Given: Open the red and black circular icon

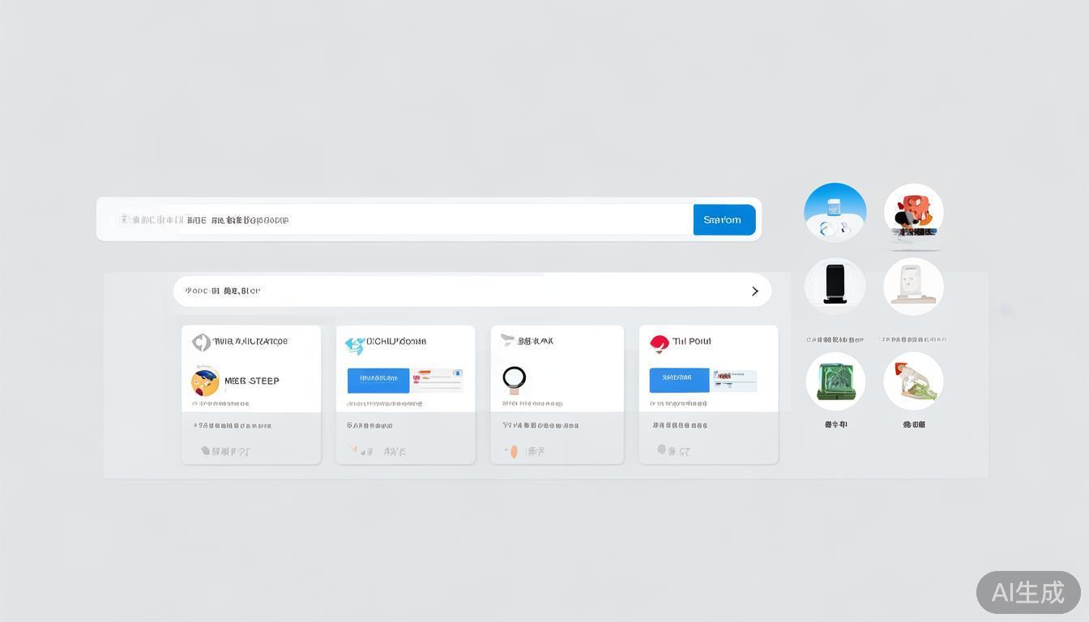Looking at the screenshot, I should click(x=913, y=213).
